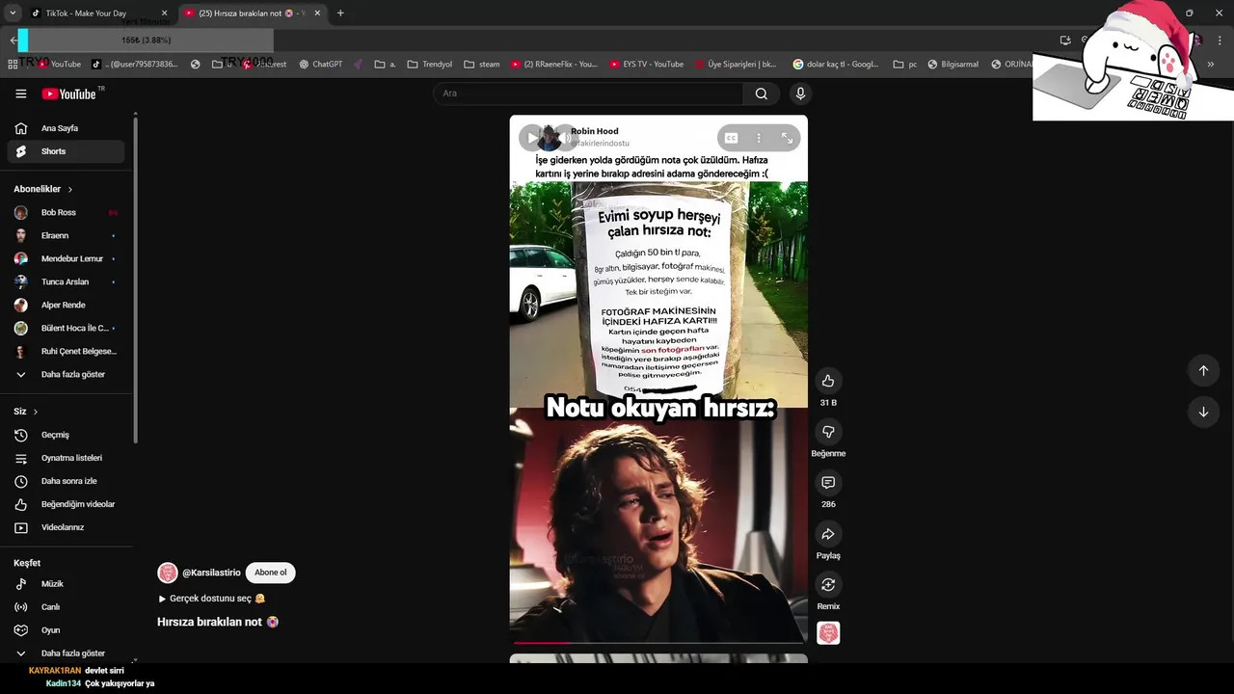
Task: Open Mendebur Lemur subscription channel
Action: click(x=66, y=258)
